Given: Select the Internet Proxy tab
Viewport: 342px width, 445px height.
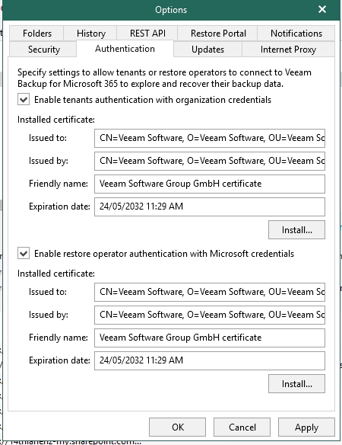Looking at the screenshot, I should coord(288,50).
